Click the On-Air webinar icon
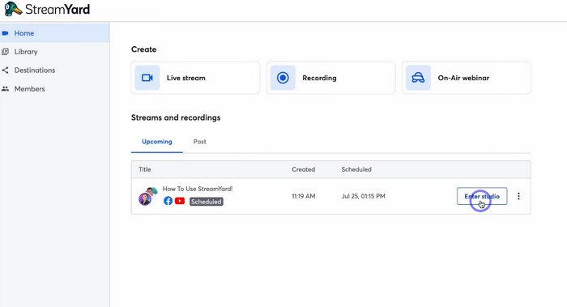This screenshot has height=307, width=567. tap(418, 78)
